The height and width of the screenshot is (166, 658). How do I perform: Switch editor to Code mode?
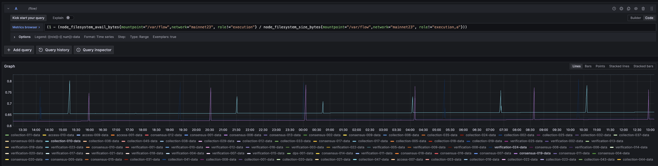click(649, 18)
